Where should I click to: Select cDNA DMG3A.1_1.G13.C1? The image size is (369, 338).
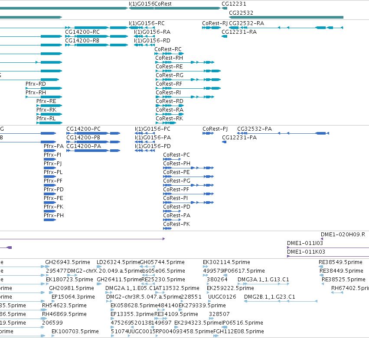tap(263, 284)
